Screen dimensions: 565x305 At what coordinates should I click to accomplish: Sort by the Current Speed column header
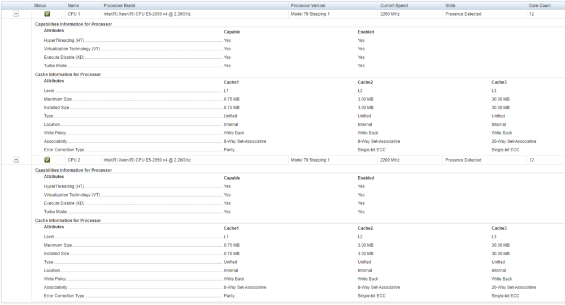coord(394,6)
